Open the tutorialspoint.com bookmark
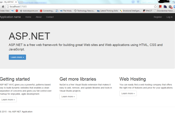The image size is (175, 117). (x=29, y=11)
